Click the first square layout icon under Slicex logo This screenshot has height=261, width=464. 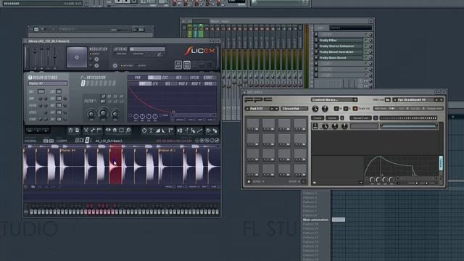click(x=178, y=65)
